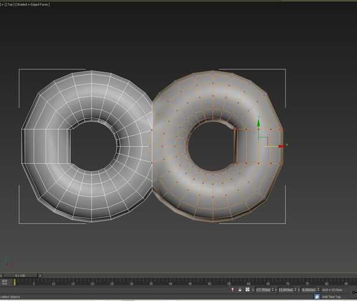The height and width of the screenshot is (301, 357).
Task: Toggle absolute/offset transform type-in mode icon
Action: (x=247, y=289)
